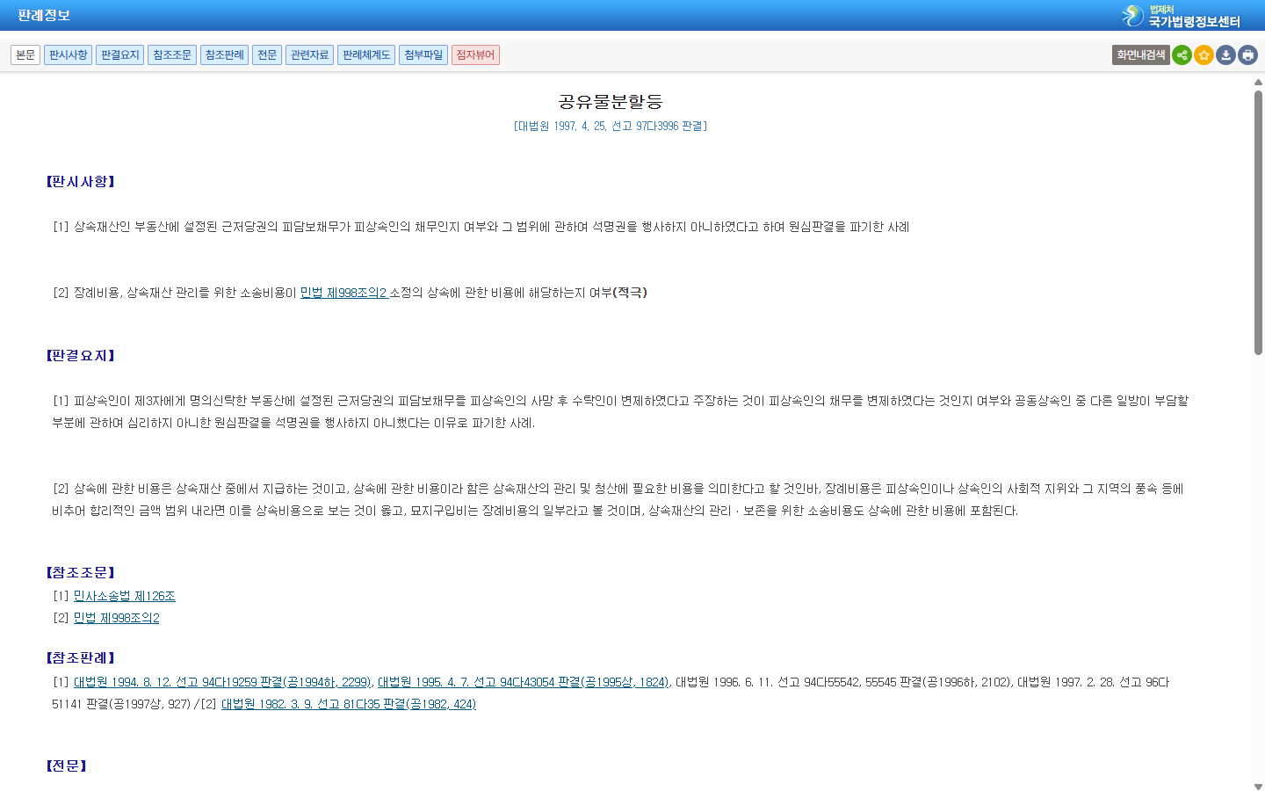Click the 판례정보 header title

pos(44,16)
